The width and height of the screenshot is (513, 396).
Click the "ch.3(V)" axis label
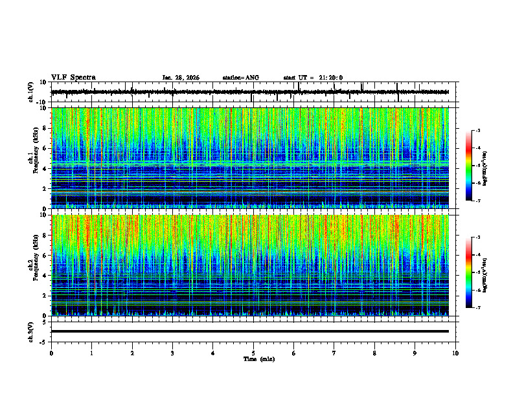point(30,332)
